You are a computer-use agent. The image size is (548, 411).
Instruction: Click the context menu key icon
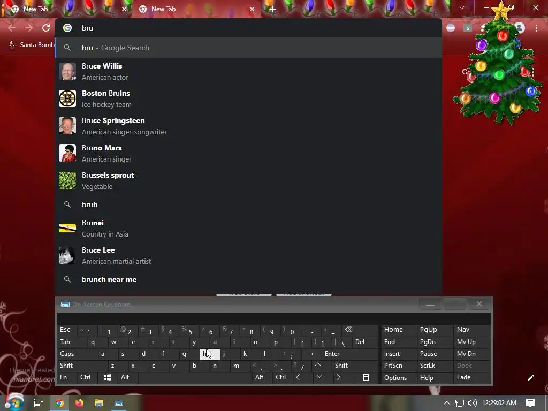tap(366, 377)
